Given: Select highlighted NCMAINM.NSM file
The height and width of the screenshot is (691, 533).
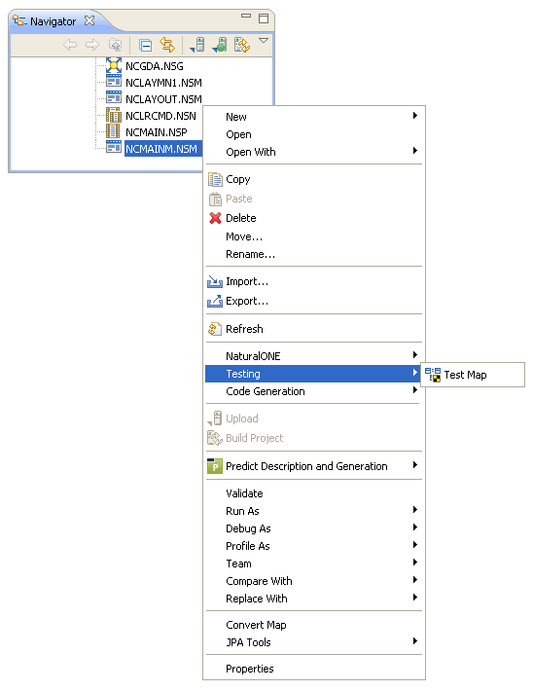Looking at the screenshot, I should click(163, 149).
